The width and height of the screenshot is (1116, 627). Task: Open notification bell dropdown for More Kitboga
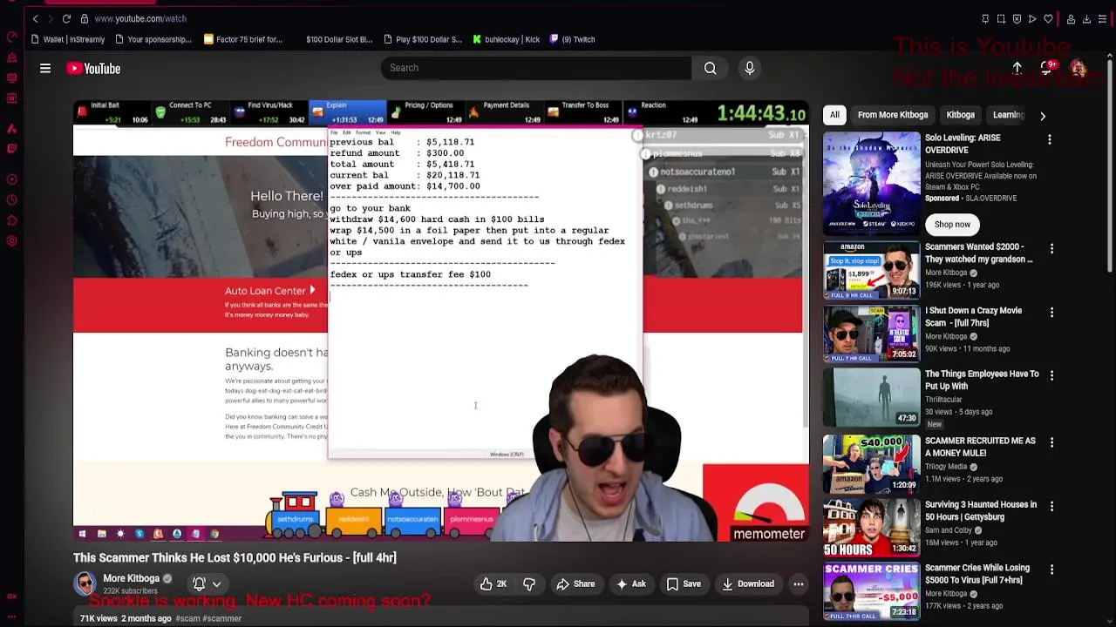207,584
